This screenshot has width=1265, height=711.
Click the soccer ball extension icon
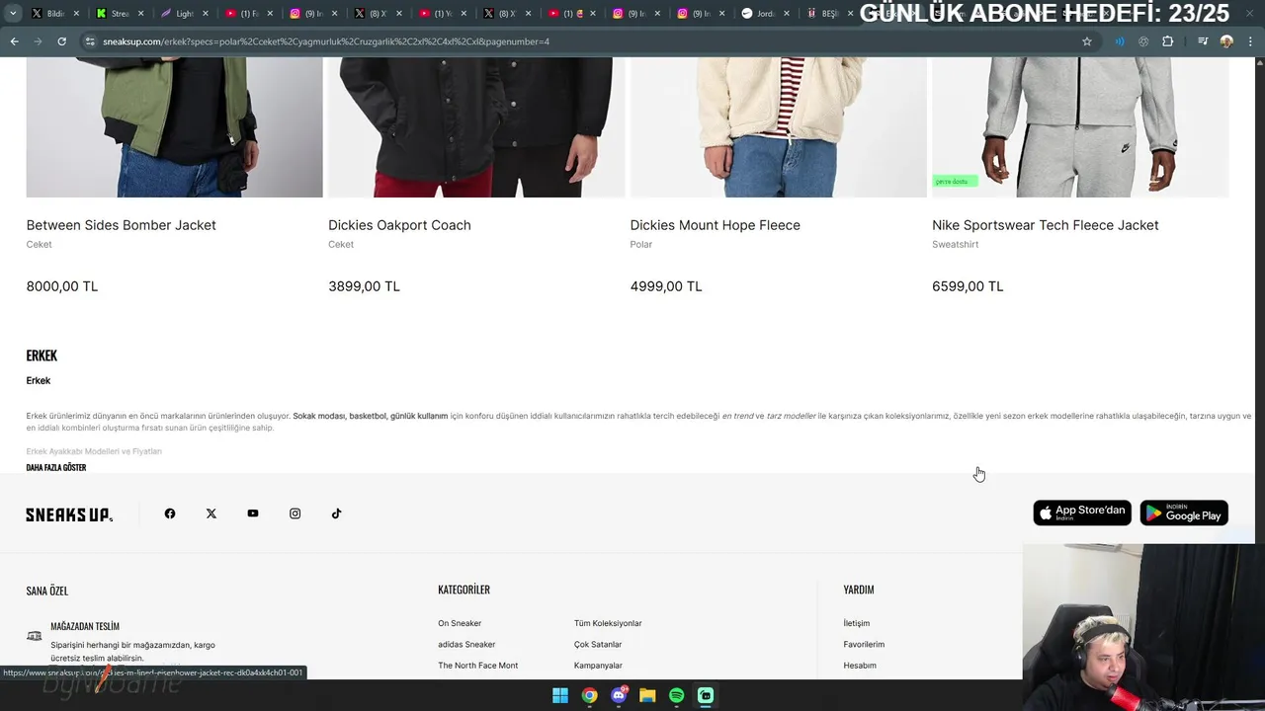1143,41
